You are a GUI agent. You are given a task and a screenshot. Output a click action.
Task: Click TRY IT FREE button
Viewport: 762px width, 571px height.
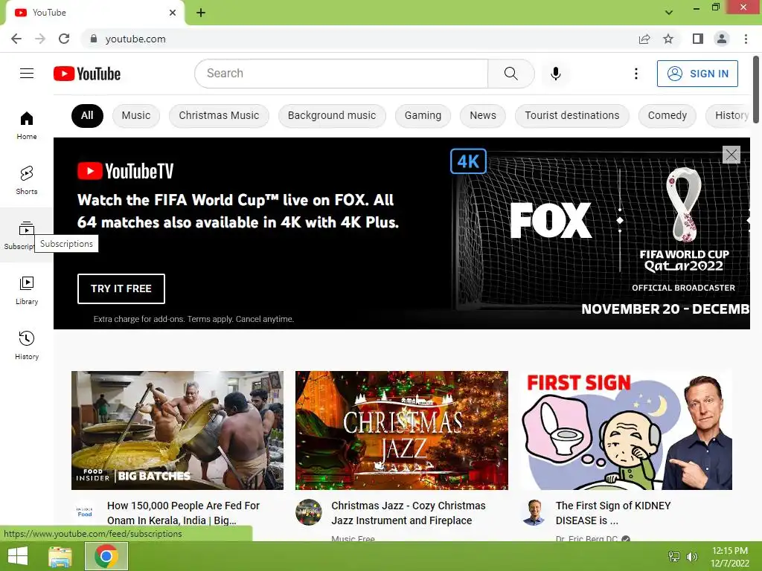click(x=121, y=288)
